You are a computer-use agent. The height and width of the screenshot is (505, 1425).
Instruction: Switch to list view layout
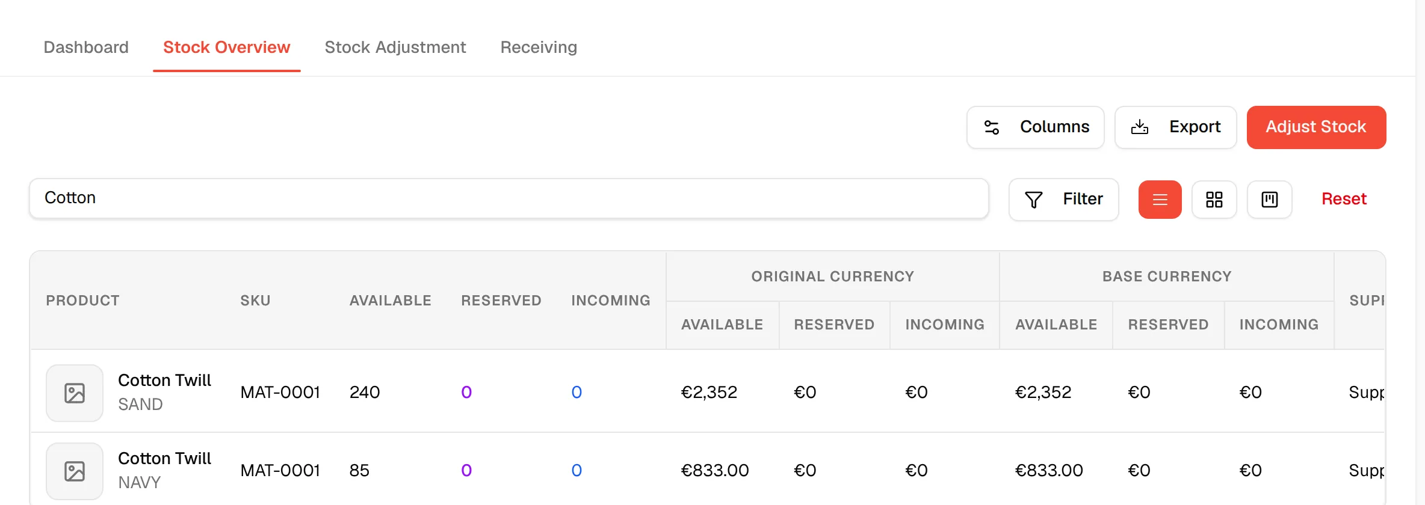[x=1160, y=200]
